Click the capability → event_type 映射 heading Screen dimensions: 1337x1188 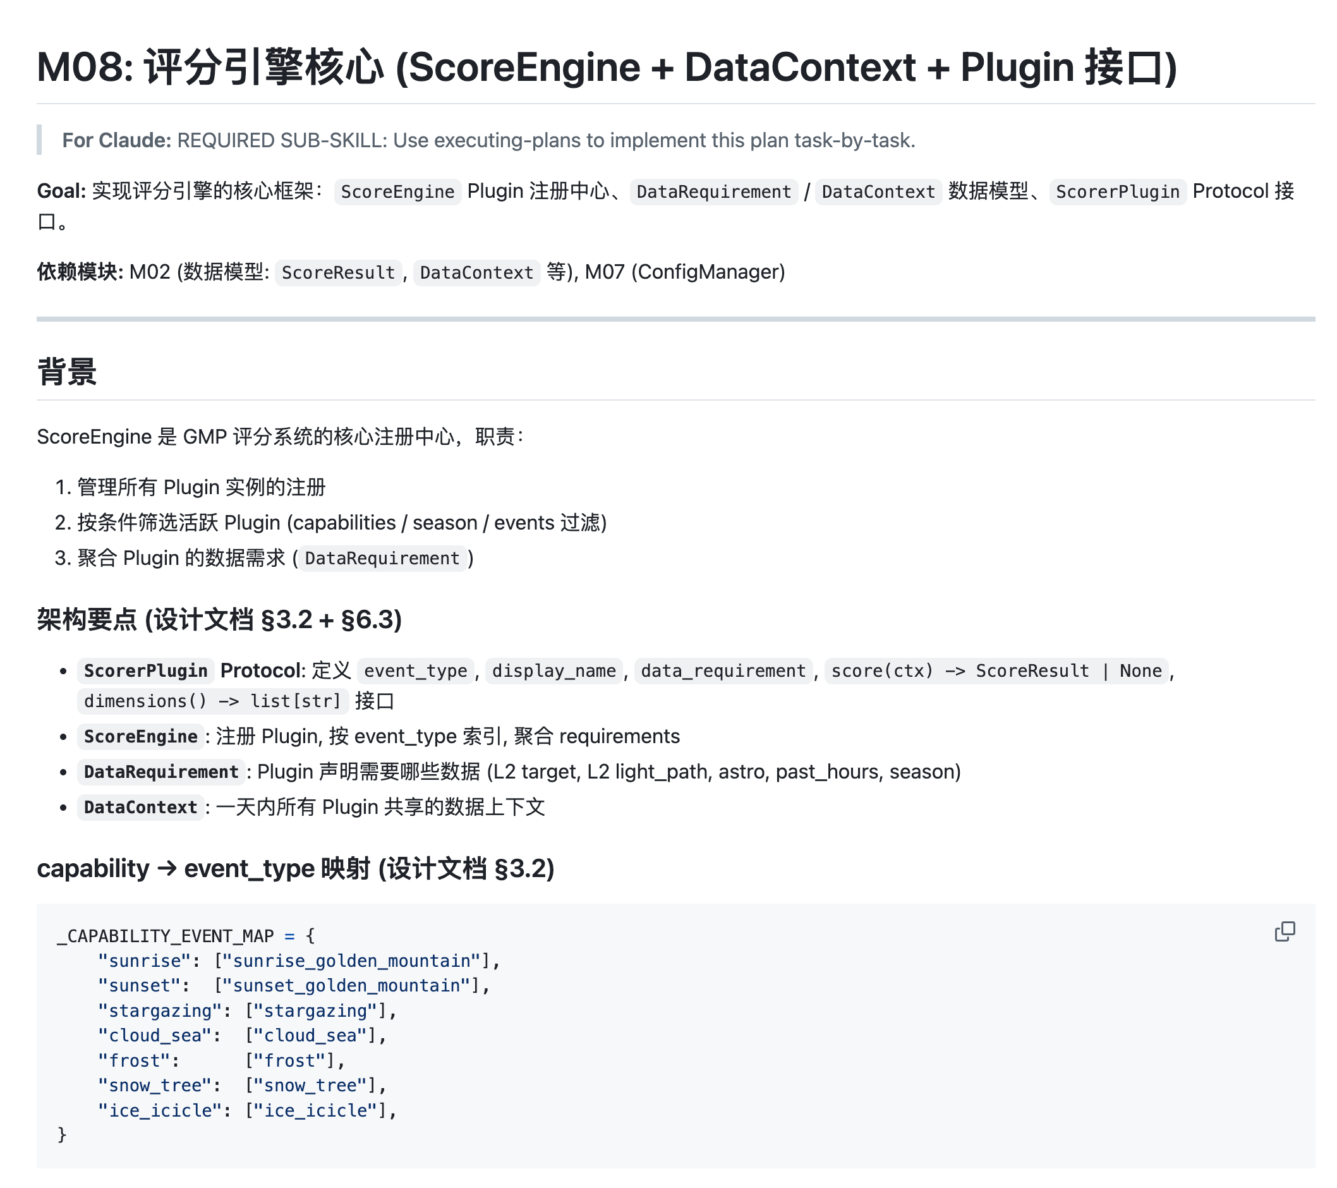click(x=295, y=869)
